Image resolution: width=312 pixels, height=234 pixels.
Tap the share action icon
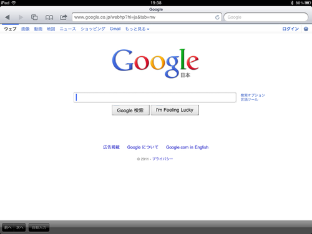[x=64, y=17]
